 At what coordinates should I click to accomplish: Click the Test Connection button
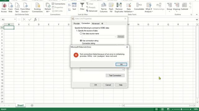115,76
